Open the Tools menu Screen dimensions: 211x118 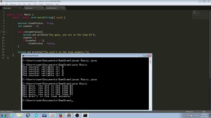35,4
